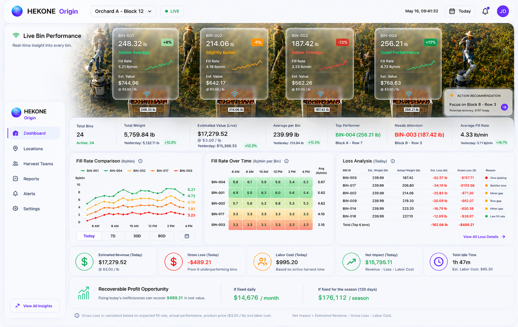518x327 pixels.
Task: Click the Reports chart icon
Action: pos(15,179)
